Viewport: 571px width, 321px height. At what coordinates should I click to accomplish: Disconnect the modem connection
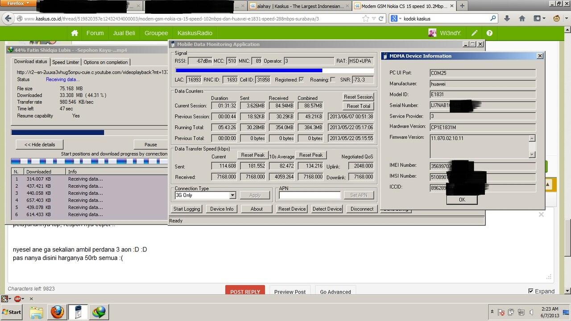[362, 209]
